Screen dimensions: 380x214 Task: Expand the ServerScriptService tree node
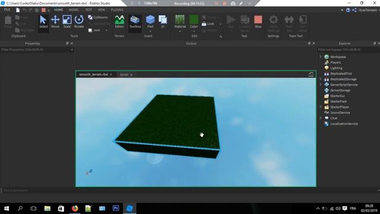[321, 84]
